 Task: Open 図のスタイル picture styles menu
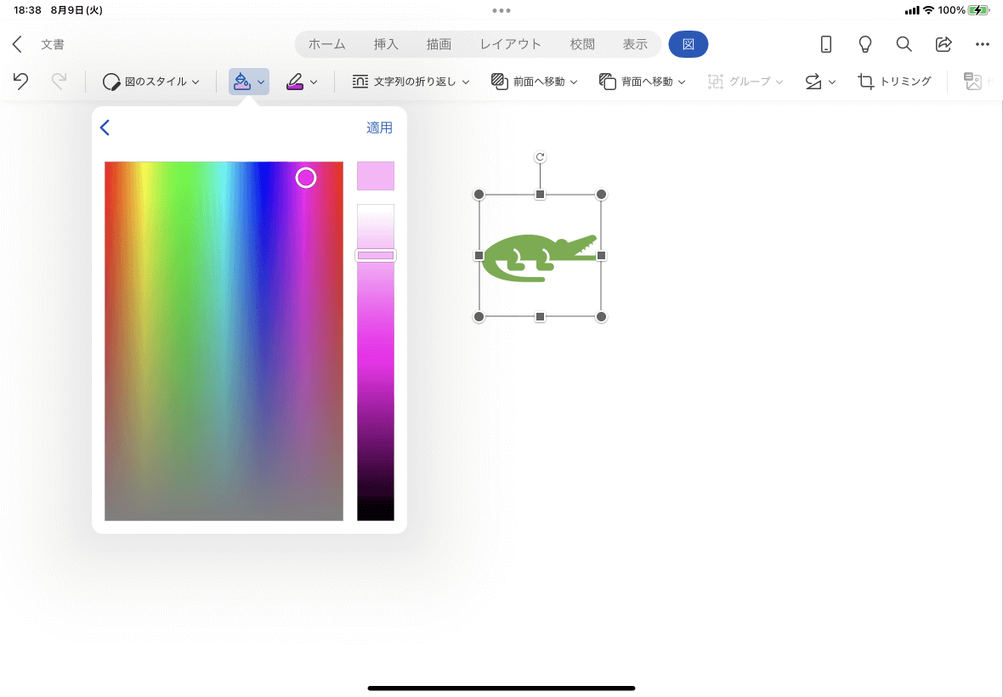click(151, 82)
